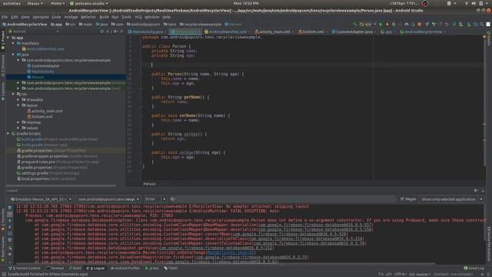Screen dimensions: 492x277
Task: Click UTF-8 encoding in the status bar
Action: point(400,274)
